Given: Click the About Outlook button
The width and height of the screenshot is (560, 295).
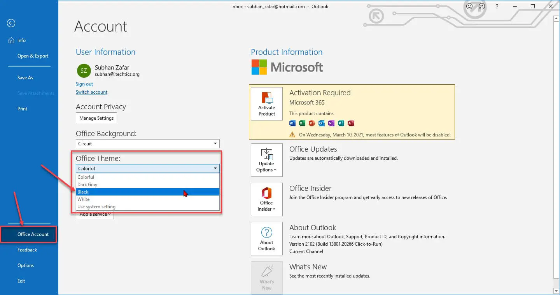Looking at the screenshot, I should pyautogui.click(x=267, y=239).
